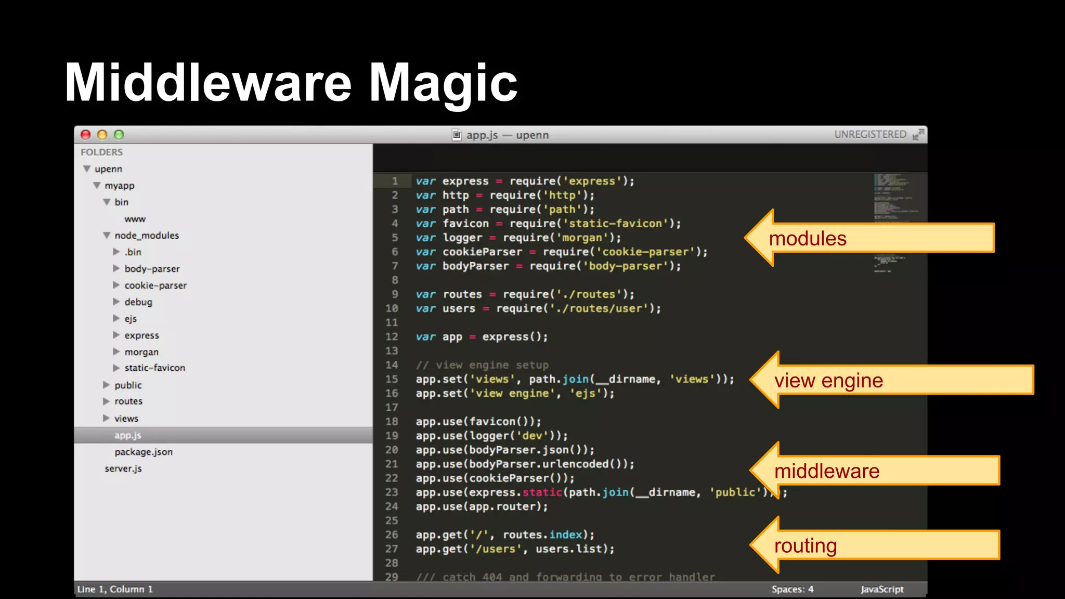
Task: Place cursor on 'var express' line
Action: [525, 181]
